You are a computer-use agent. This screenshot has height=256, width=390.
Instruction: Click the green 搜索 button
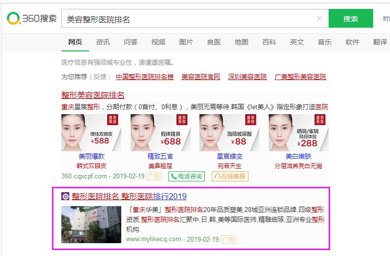pyautogui.click(x=351, y=18)
